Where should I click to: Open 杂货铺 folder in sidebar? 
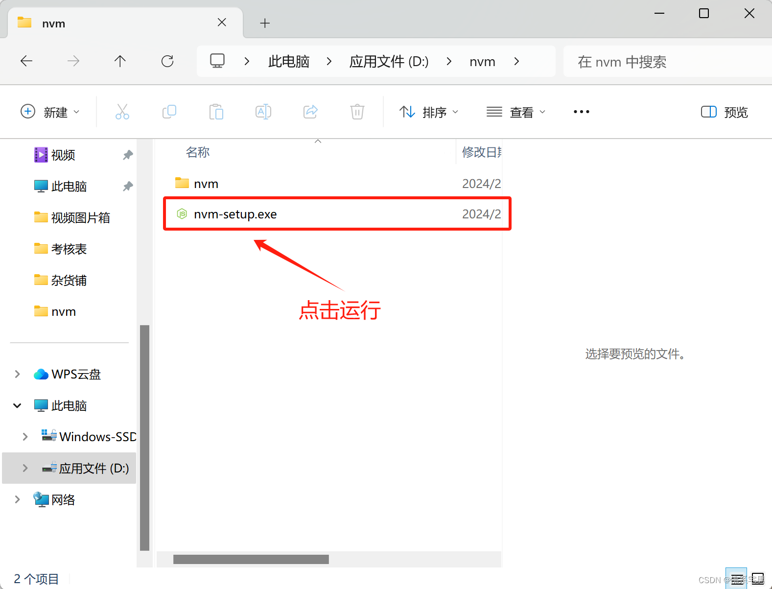pos(69,281)
